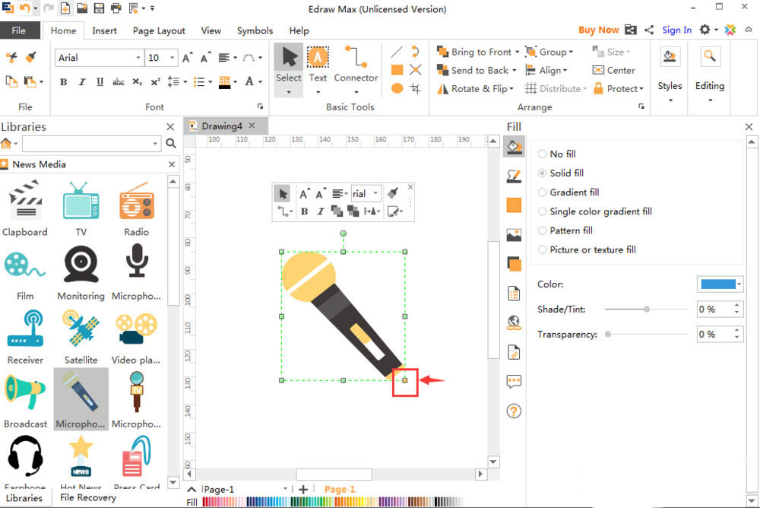The width and height of the screenshot is (760, 508).
Task: Select the No fill option
Action: pyautogui.click(x=543, y=154)
